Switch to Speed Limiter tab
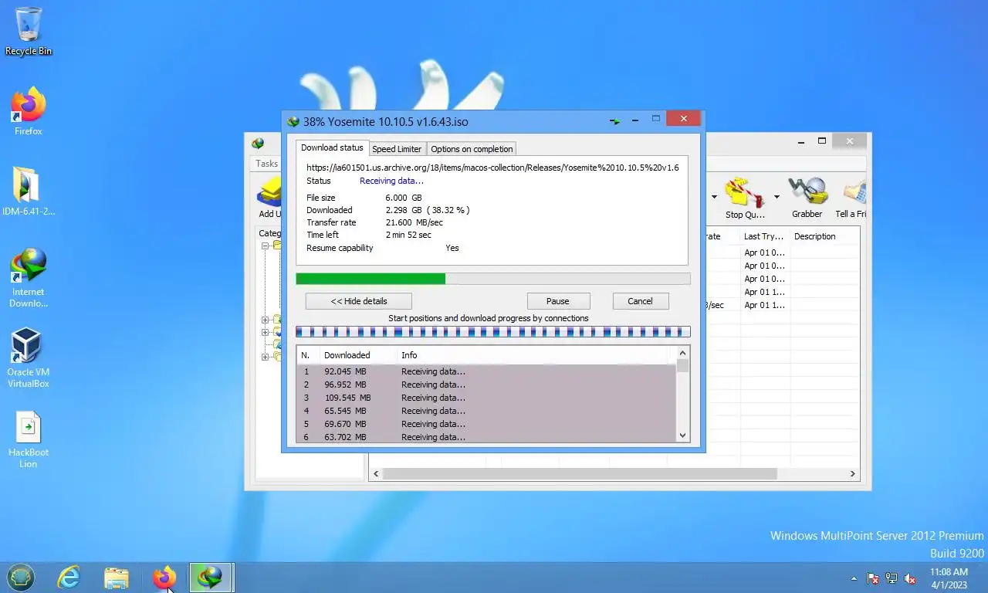 (397, 149)
